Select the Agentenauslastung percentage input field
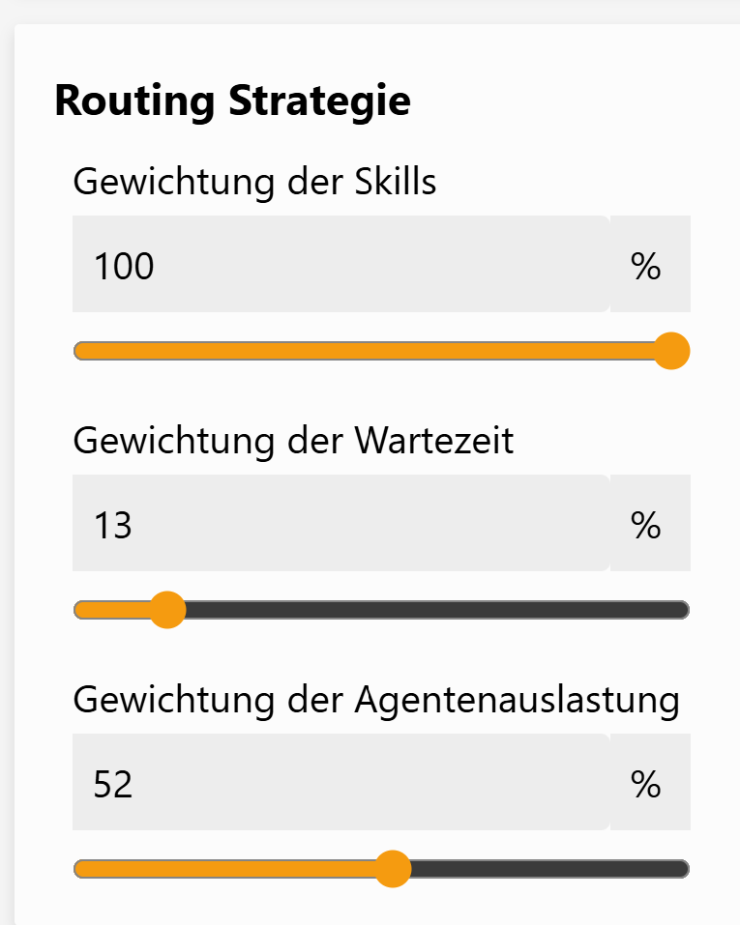This screenshot has height=925, width=740. [339, 783]
